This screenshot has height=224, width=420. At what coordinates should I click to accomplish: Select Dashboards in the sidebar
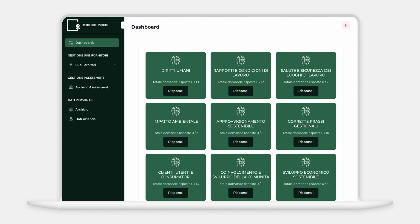click(92, 43)
